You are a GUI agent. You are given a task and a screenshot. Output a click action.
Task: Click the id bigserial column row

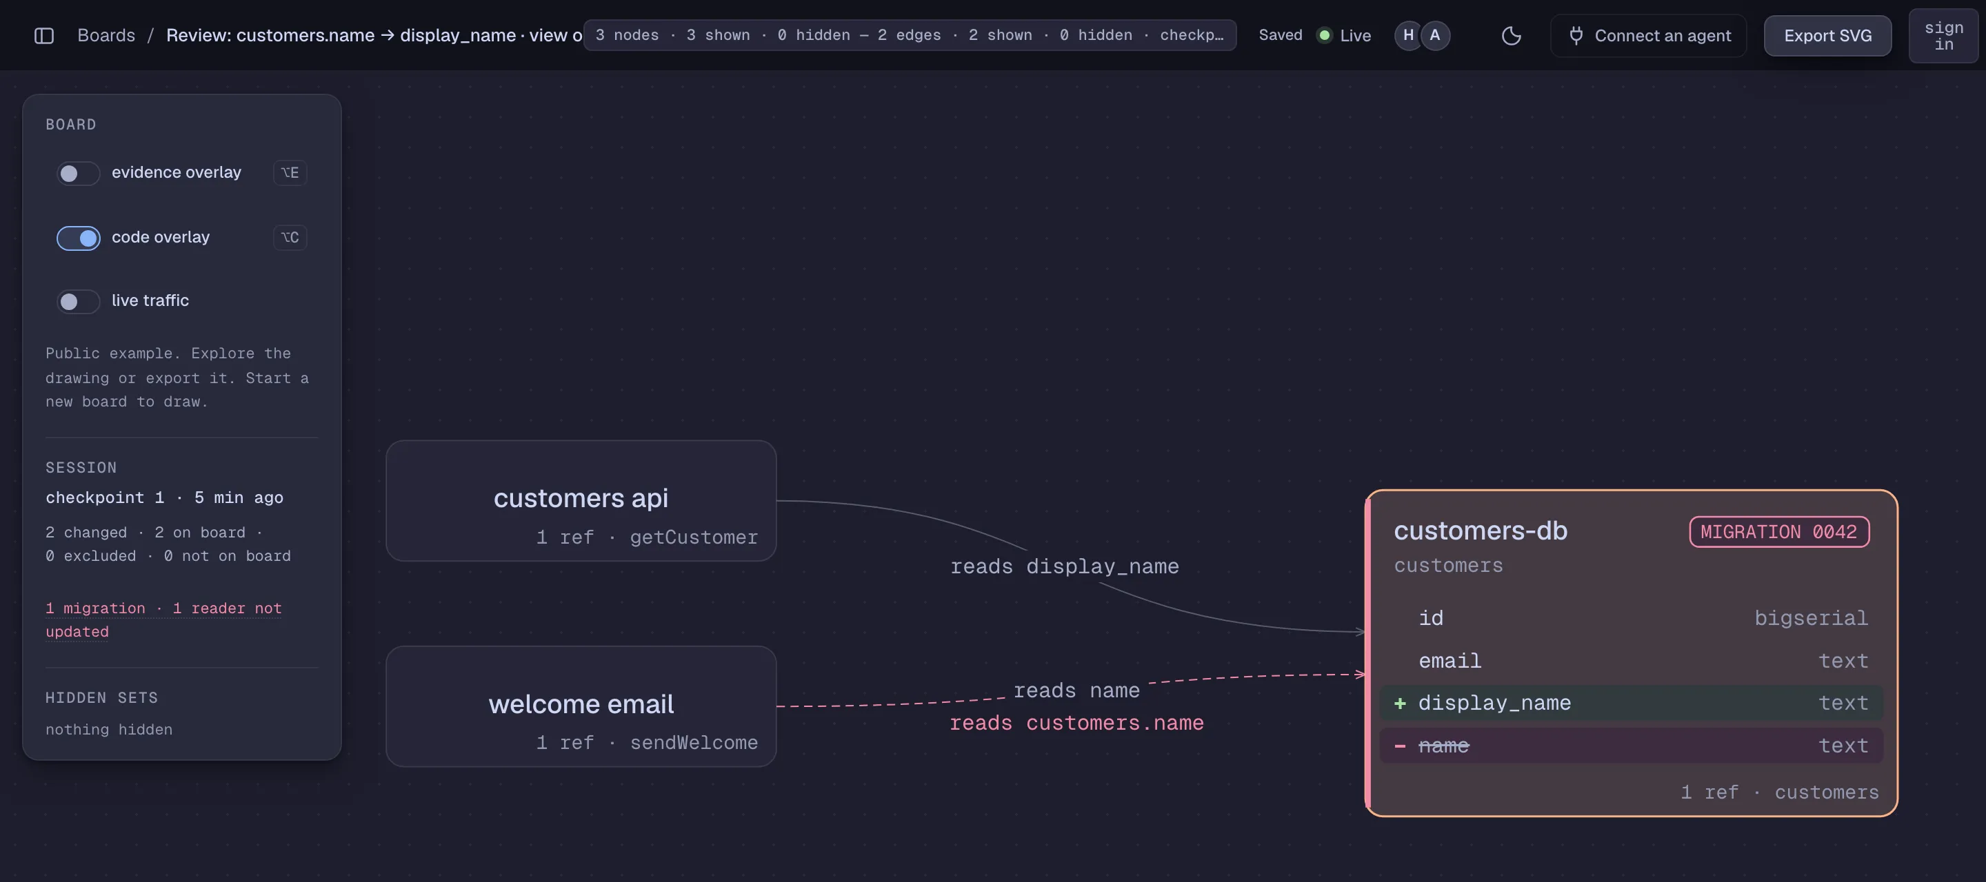pos(1632,618)
